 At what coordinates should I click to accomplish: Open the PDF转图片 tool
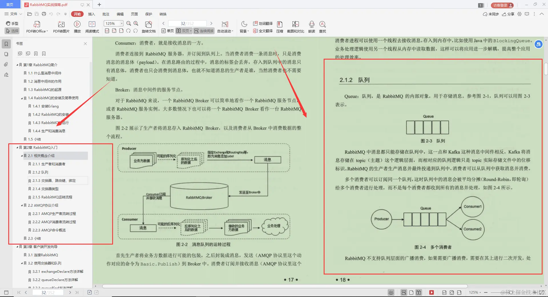(x=61, y=27)
